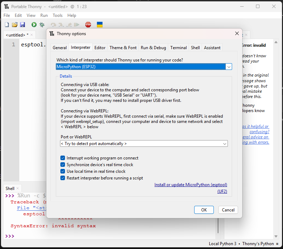283x249 pixels.
Task: Click Assistant panel scroll down arrow
Action: (276, 236)
